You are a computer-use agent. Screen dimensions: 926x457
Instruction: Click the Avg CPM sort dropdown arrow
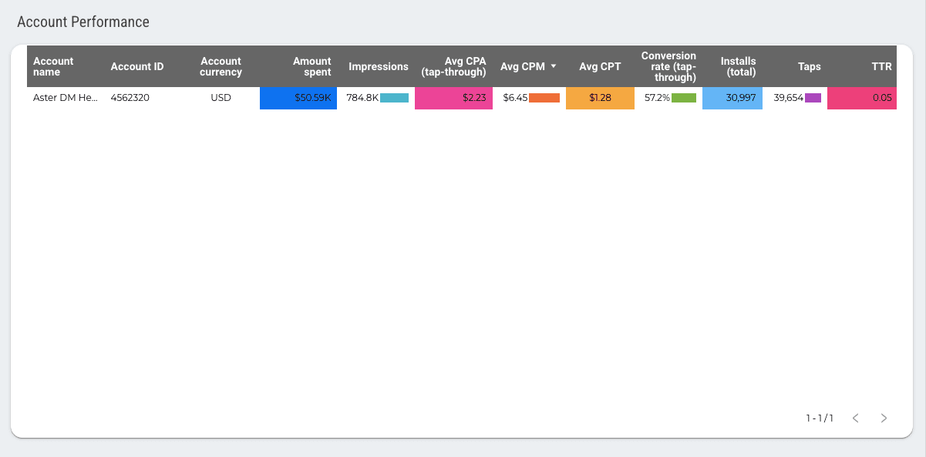554,67
